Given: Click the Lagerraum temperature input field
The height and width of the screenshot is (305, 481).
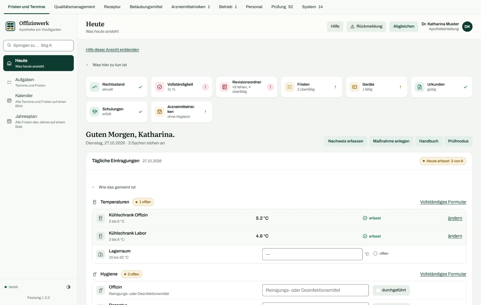Looking at the screenshot, I should click(312, 254).
